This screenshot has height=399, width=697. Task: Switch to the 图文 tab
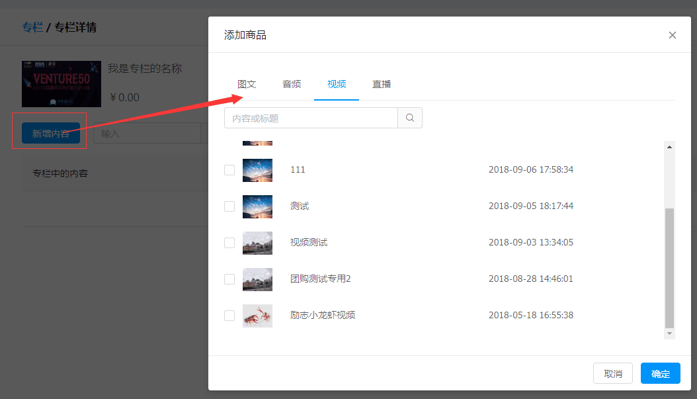click(247, 85)
